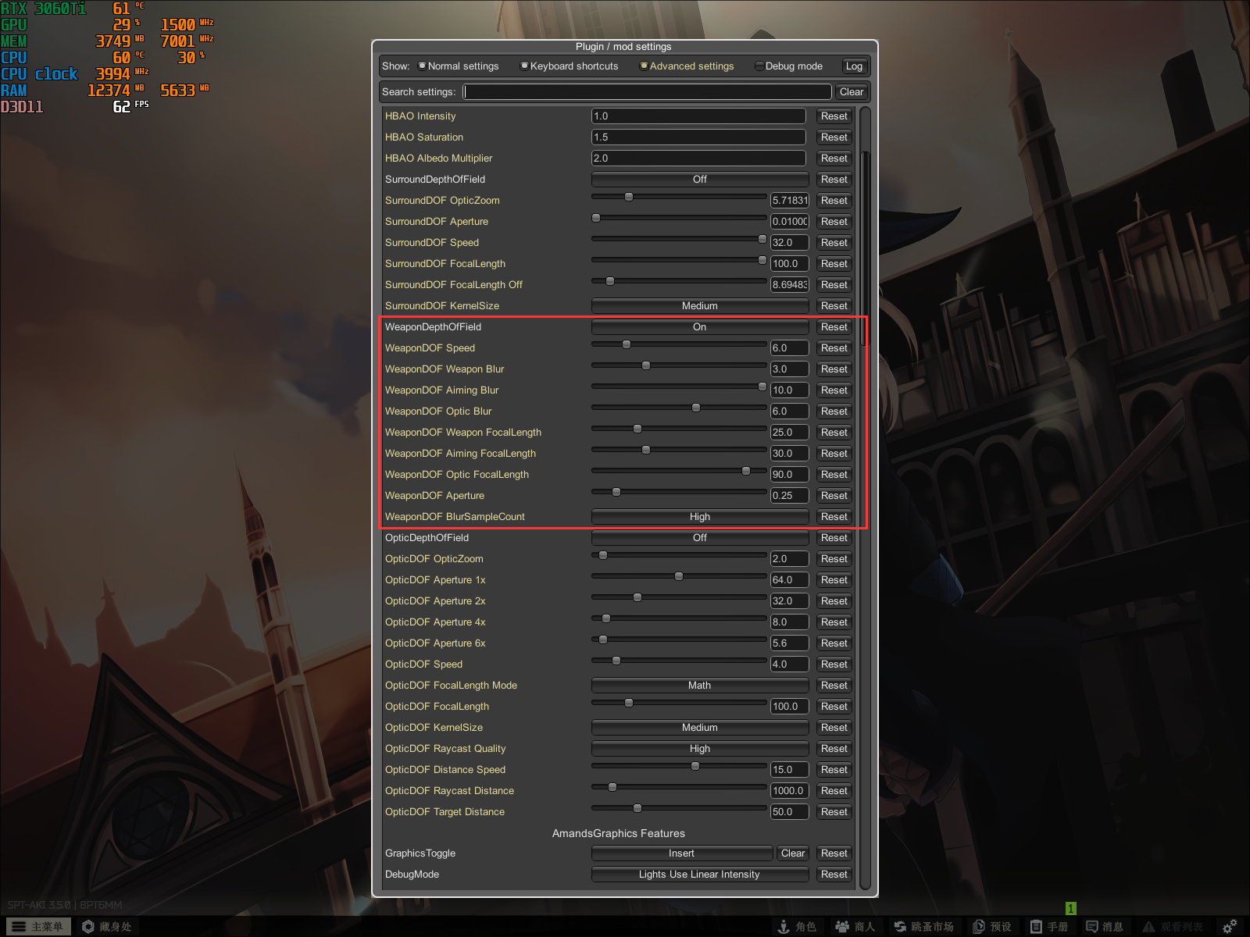Toggle Advanced settings show option

(687, 66)
